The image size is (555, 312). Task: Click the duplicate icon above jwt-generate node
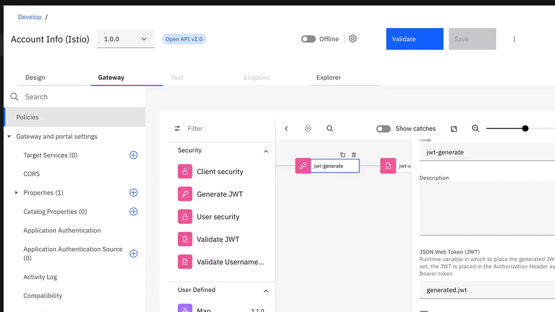tap(342, 155)
